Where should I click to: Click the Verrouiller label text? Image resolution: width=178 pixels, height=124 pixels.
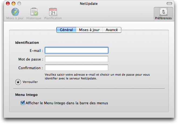click(30, 82)
